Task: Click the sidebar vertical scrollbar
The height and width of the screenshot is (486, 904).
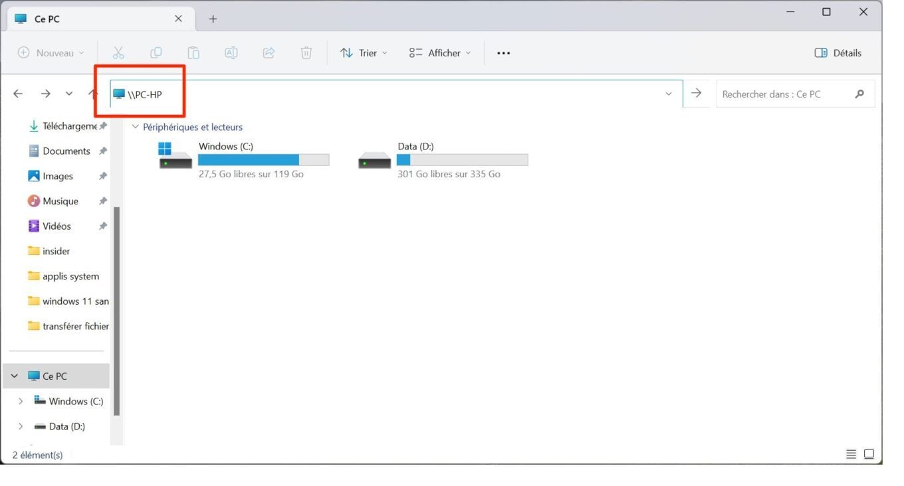Action: (x=117, y=311)
